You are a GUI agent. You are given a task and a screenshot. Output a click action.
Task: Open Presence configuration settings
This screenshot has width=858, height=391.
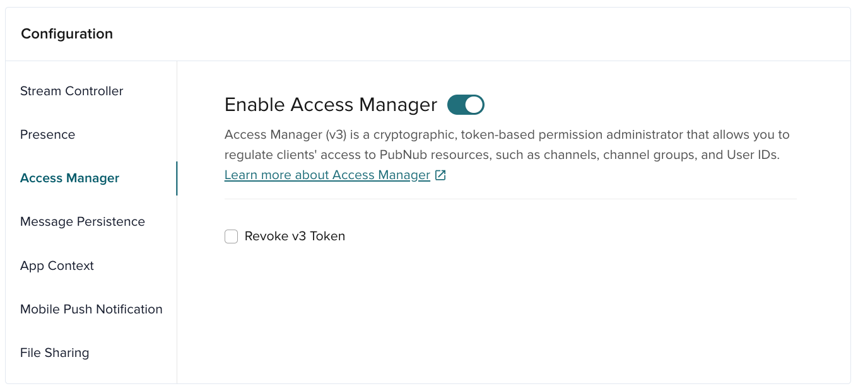point(47,134)
